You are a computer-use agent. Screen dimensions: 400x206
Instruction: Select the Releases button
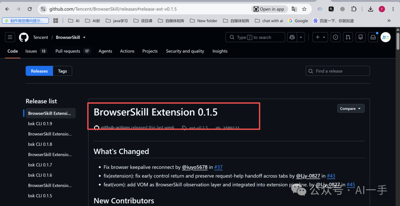(x=39, y=71)
